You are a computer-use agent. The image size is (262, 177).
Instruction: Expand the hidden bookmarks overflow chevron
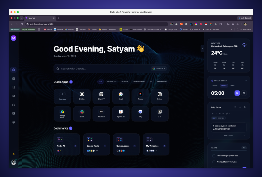tap(232, 29)
